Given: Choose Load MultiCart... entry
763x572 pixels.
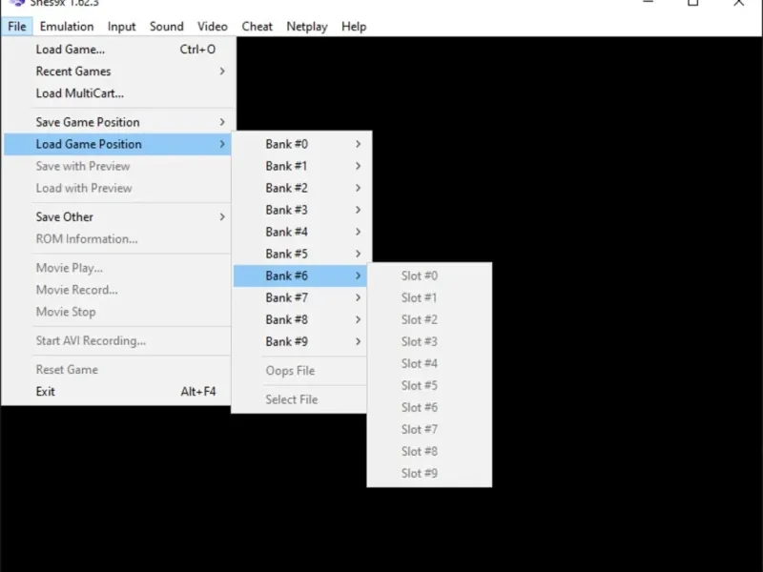Looking at the screenshot, I should click(117, 92).
